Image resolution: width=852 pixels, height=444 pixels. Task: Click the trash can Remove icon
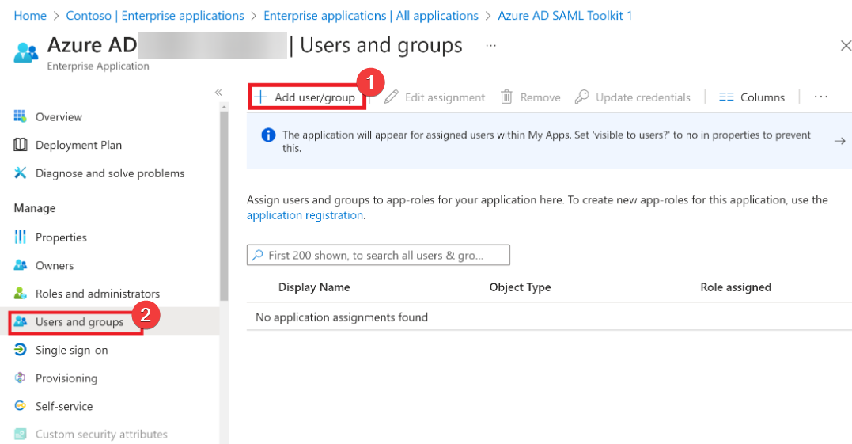506,97
